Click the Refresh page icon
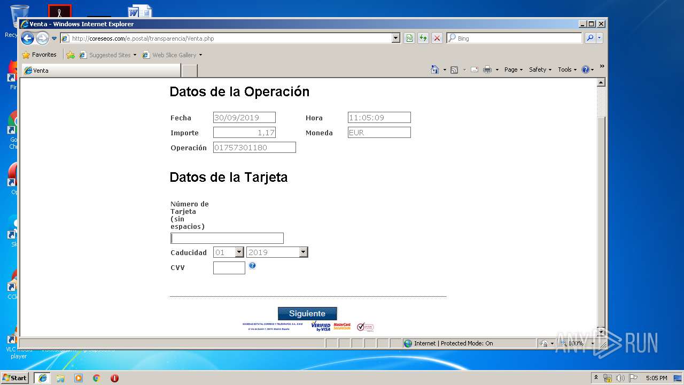Viewport: 684px width, 385px height. pyautogui.click(x=423, y=38)
